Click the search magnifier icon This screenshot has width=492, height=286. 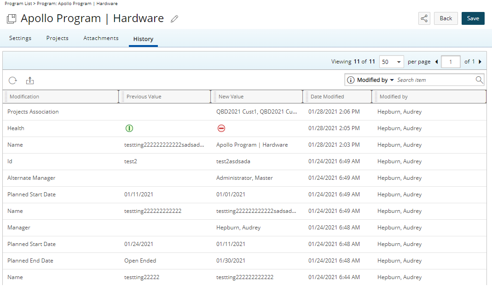coord(480,80)
